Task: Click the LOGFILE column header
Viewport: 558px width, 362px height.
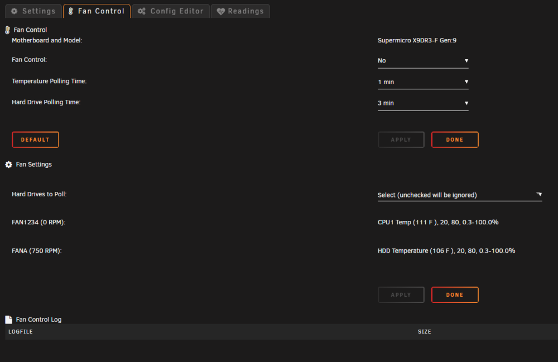Action: [21, 332]
